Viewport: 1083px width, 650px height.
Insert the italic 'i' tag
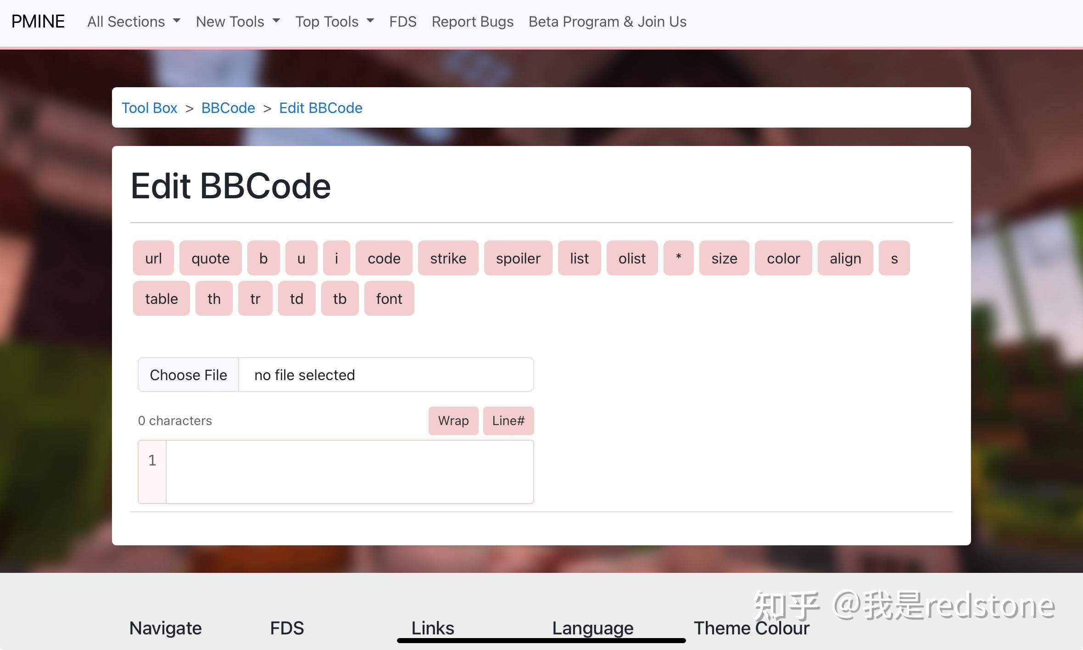pyautogui.click(x=336, y=258)
